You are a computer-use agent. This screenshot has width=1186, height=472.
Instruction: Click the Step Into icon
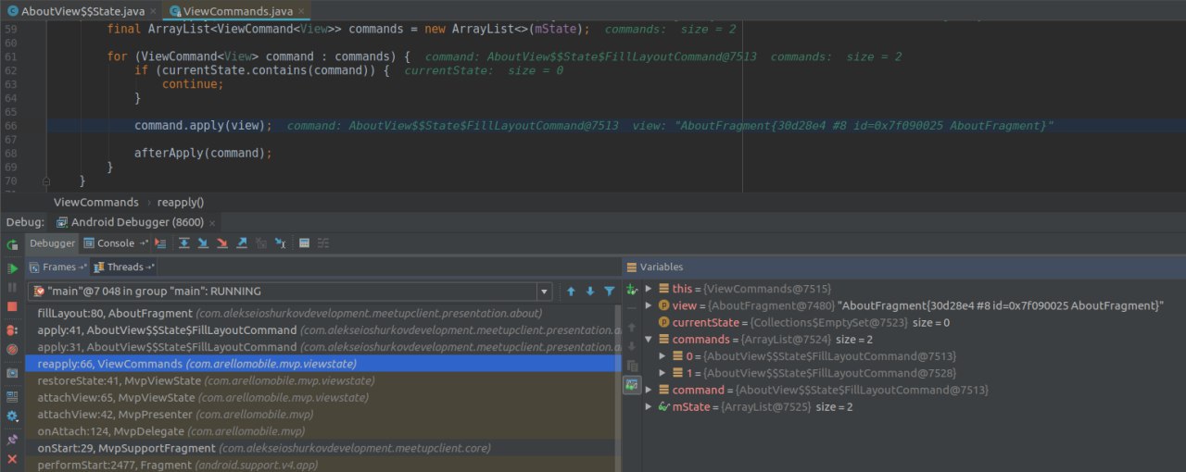click(203, 243)
